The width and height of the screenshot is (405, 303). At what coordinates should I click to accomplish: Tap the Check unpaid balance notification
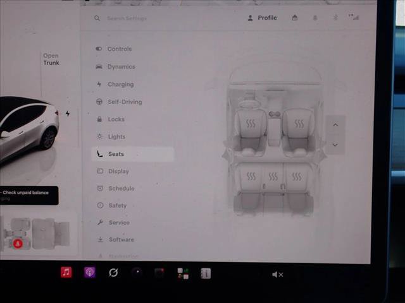pyautogui.click(x=29, y=196)
